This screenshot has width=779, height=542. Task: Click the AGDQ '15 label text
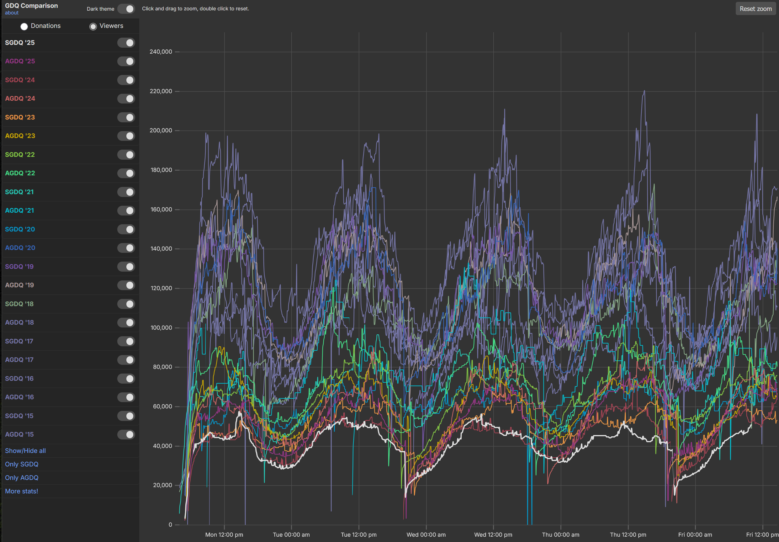[19, 434]
